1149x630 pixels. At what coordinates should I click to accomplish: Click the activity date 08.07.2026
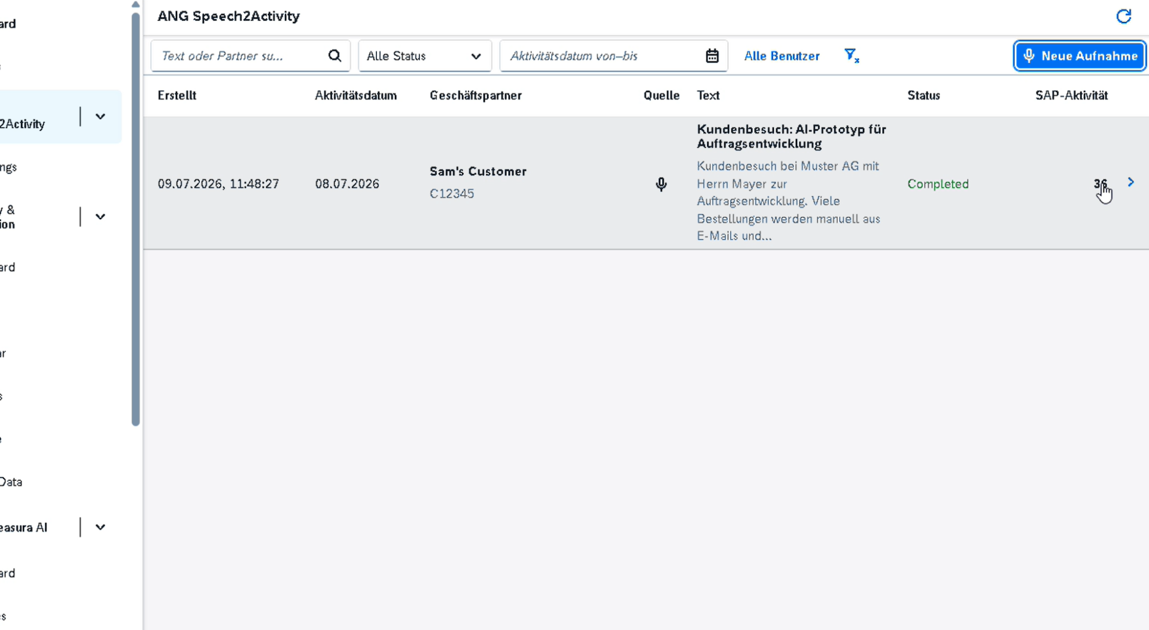point(347,184)
